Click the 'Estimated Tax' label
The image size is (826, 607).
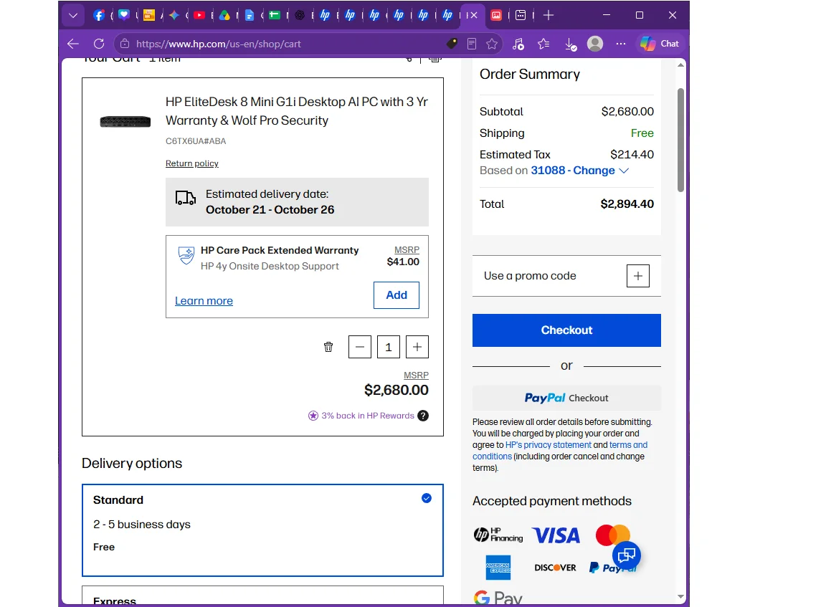click(x=515, y=155)
